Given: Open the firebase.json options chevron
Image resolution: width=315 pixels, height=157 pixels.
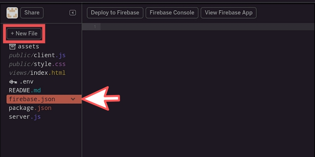Looking at the screenshot, I should pyautogui.click(x=73, y=99).
